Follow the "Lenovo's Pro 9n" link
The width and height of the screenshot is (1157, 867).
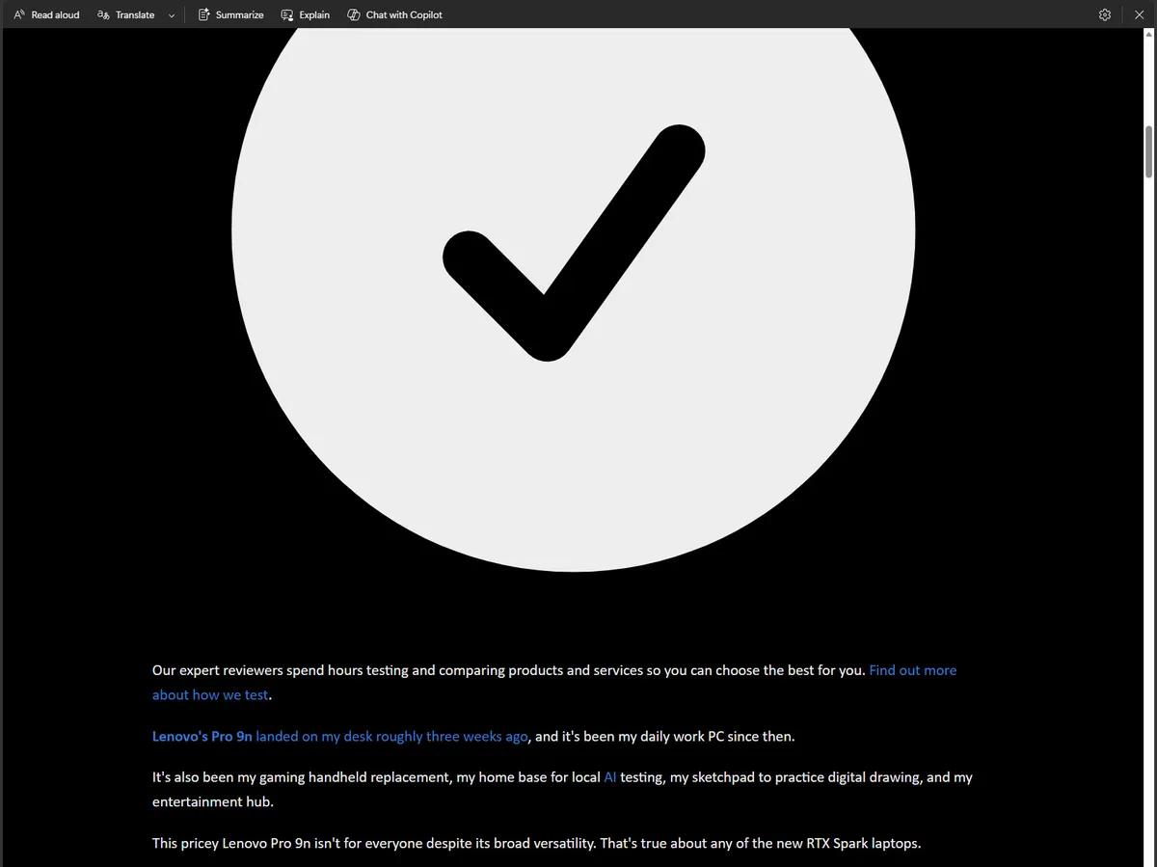pyautogui.click(x=202, y=736)
